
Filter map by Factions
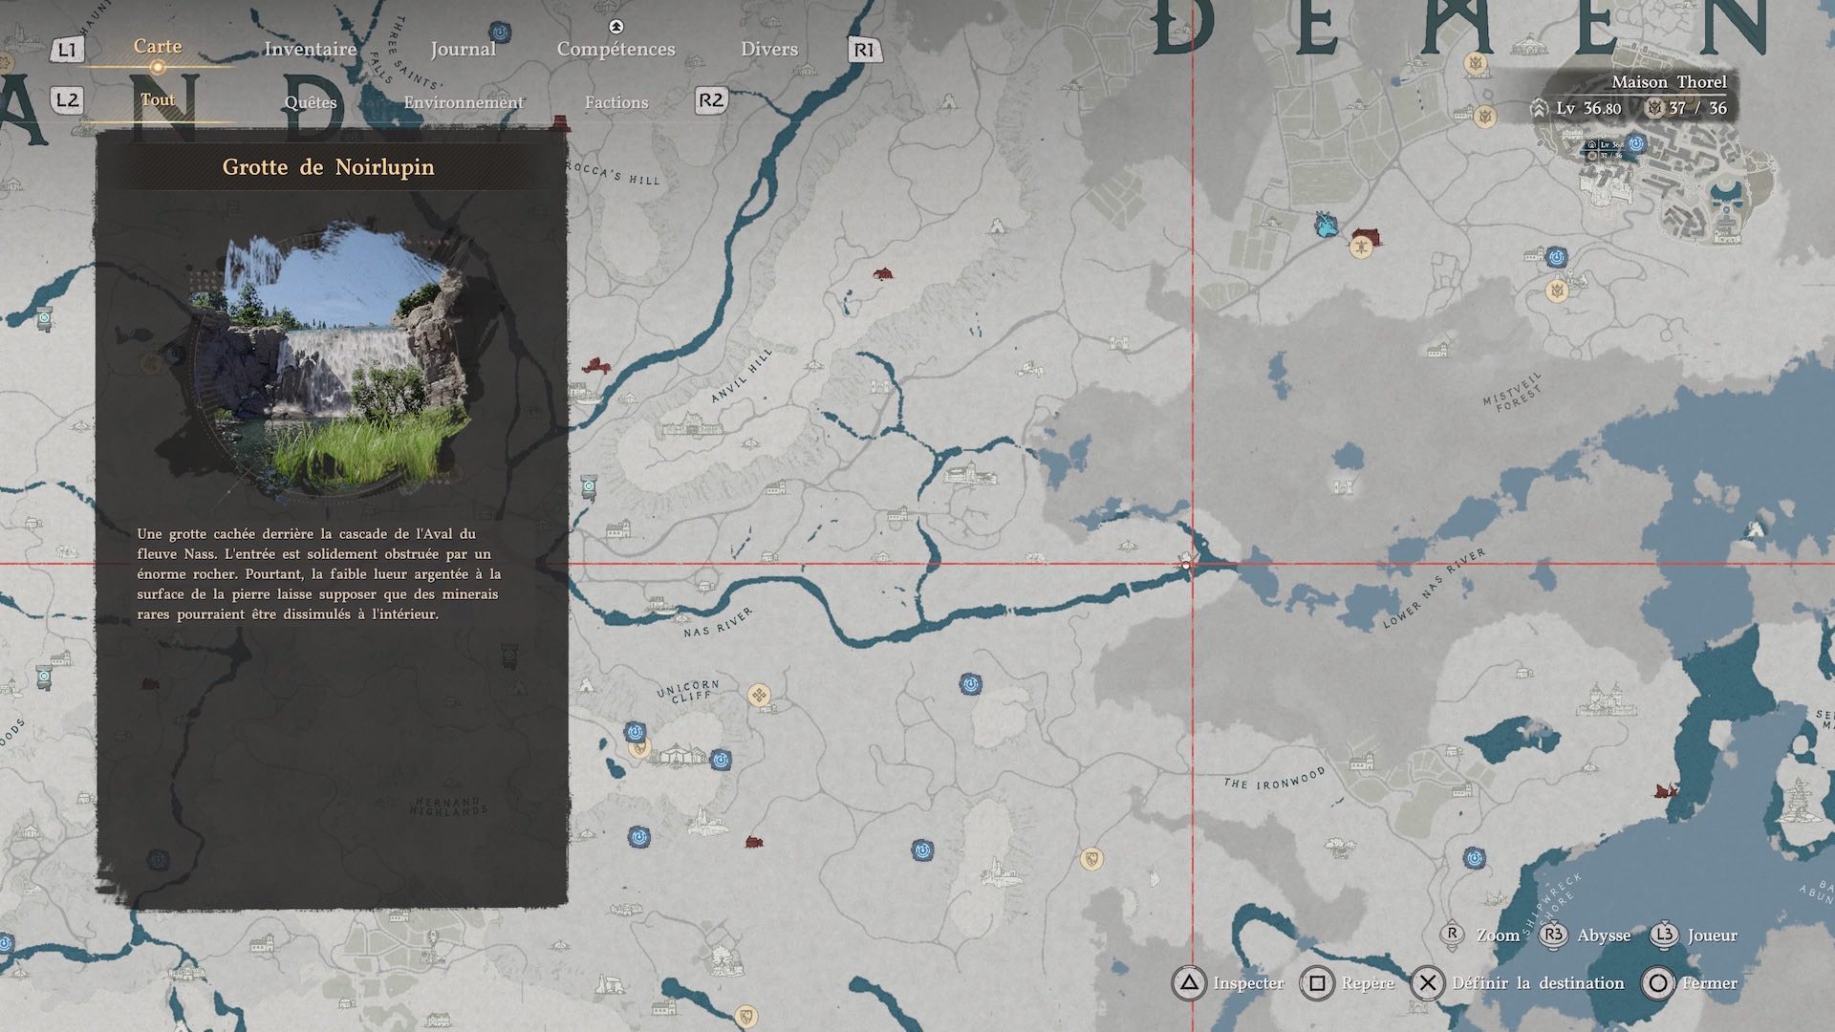[x=616, y=102]
